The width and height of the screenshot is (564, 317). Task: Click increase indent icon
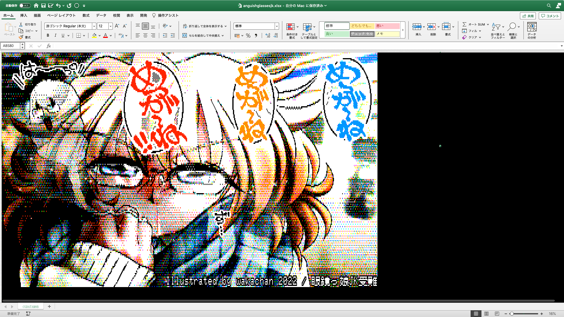coord(173,36)
